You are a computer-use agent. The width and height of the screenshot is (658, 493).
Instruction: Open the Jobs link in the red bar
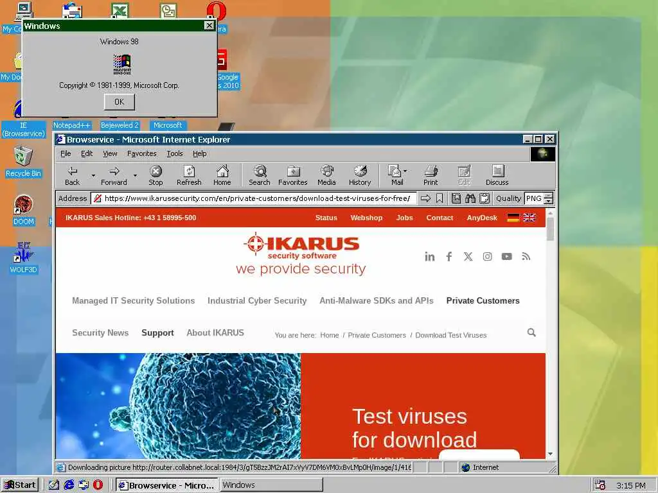click(x=405, y=218)
